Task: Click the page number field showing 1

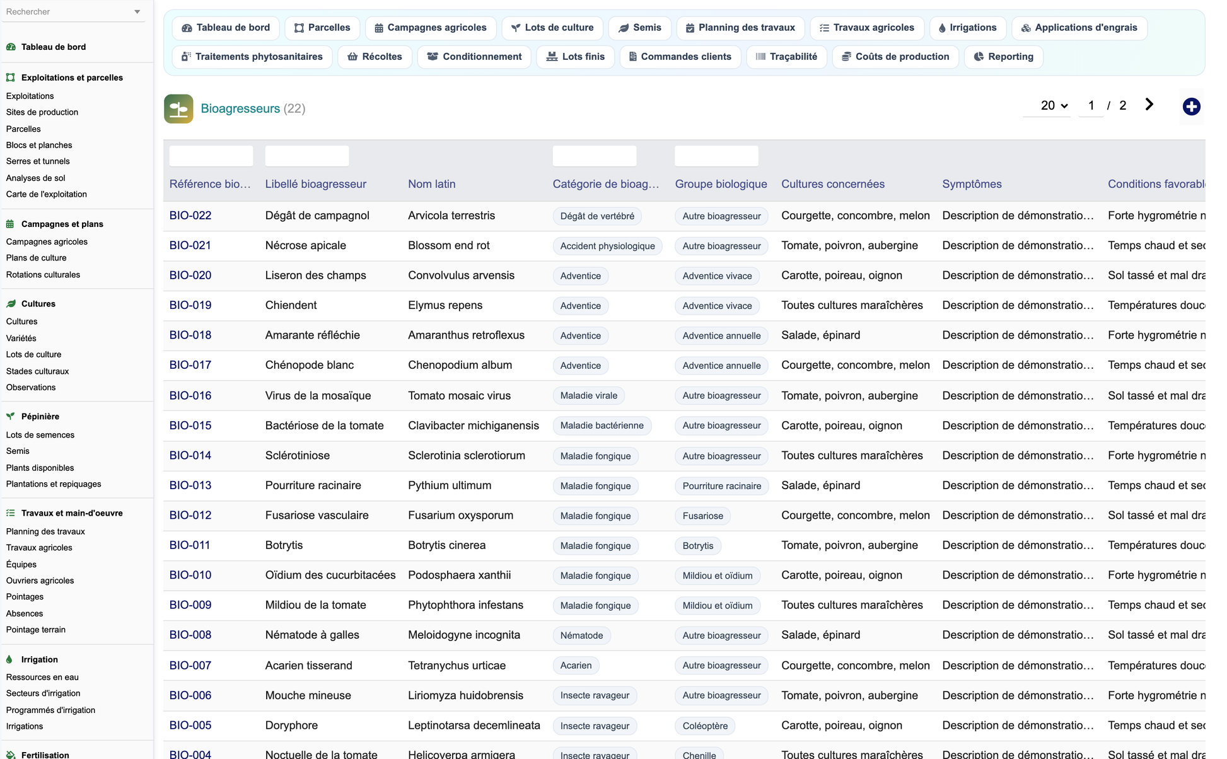Action: click(x=1091, y=106)
